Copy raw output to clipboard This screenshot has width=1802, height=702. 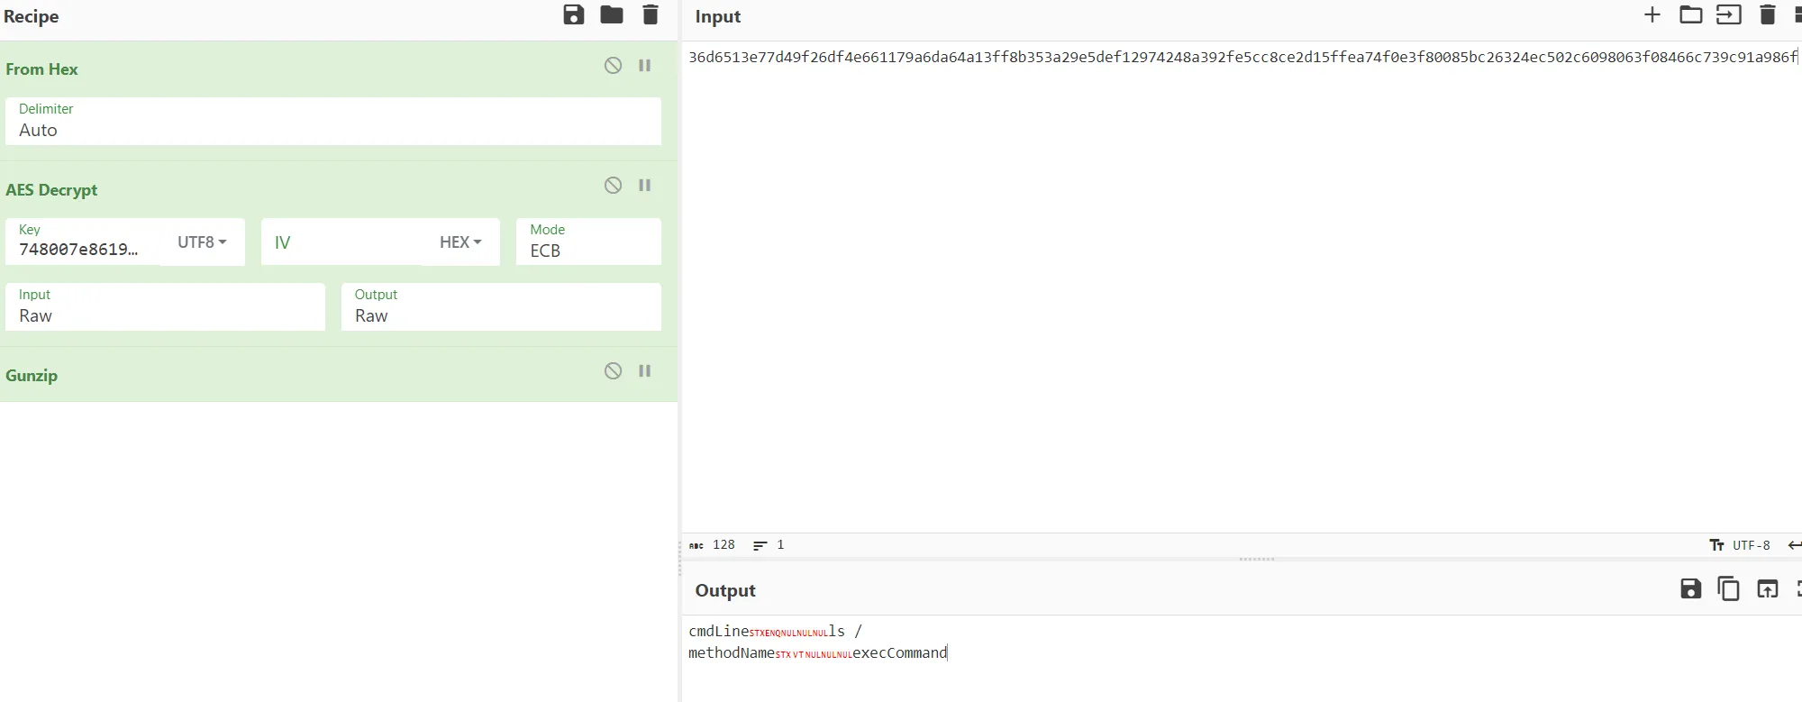coord(1728,589)
